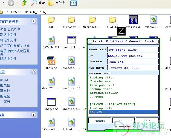The image size is (171, 138).
Task: Open the Search (搜索) toolbar button
Action: [38, 3]
